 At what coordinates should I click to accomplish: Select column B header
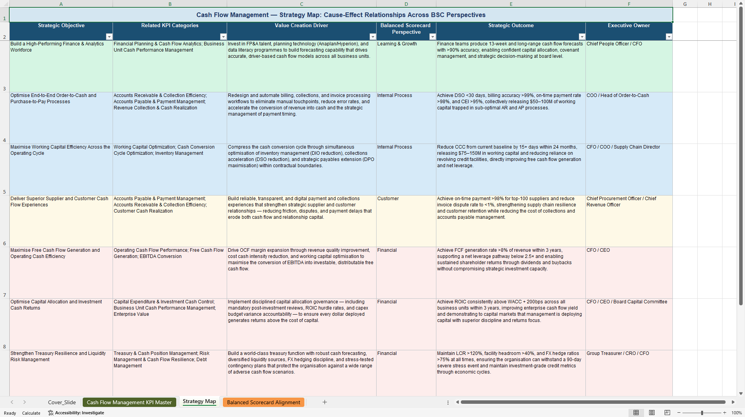click(170, 4)
